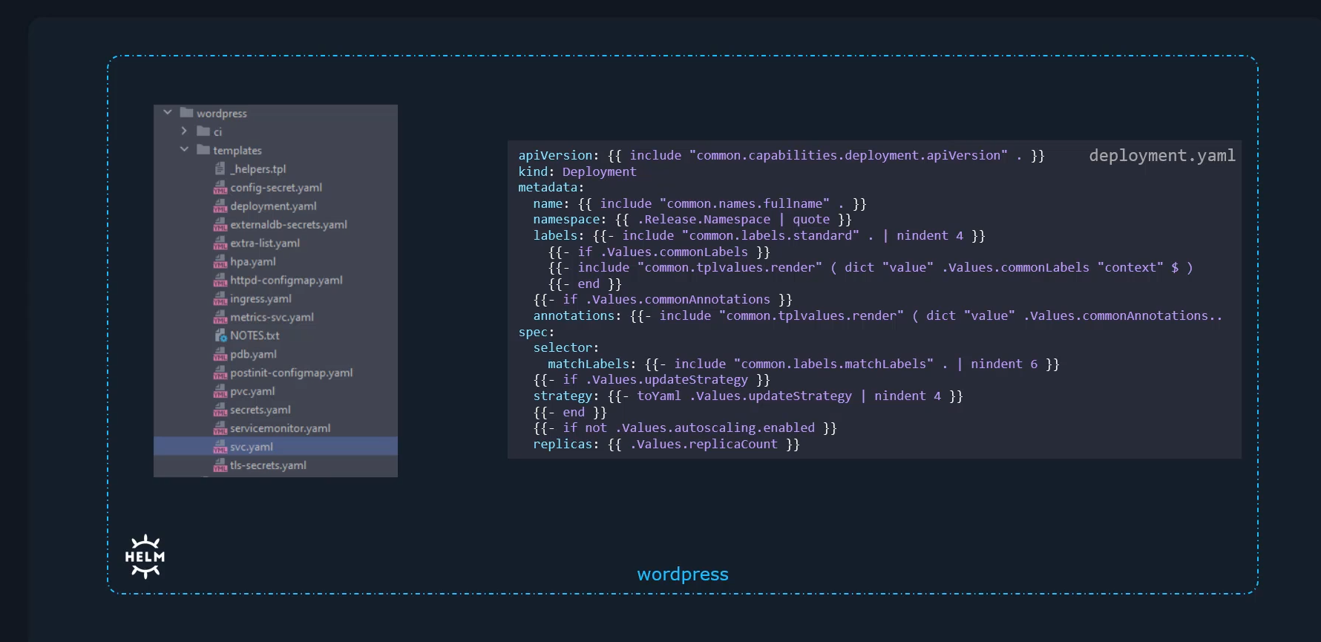Open extra-list.yaml in the tree

point(264,243)
